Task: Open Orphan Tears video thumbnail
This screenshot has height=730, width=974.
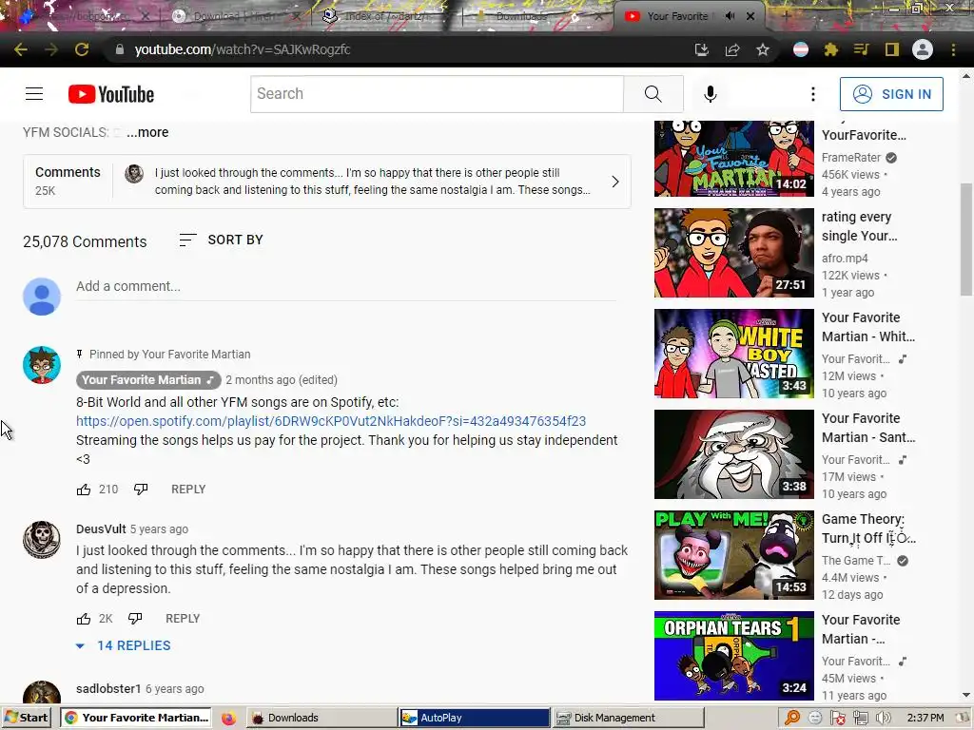Action: click(x=733, y=656)
